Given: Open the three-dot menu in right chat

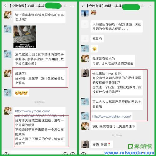Looking at the screenshot, I should 149,6.
